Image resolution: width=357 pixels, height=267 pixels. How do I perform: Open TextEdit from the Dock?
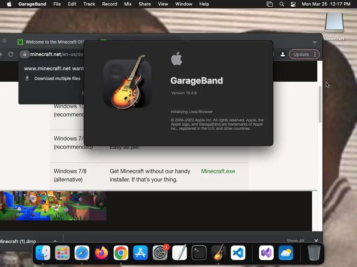tap(180, 253)
